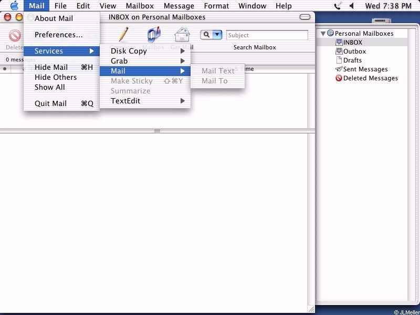Click the Mailbox toolbar icon
This screenshot has height=315, width=420.
(x=154, y=35)
